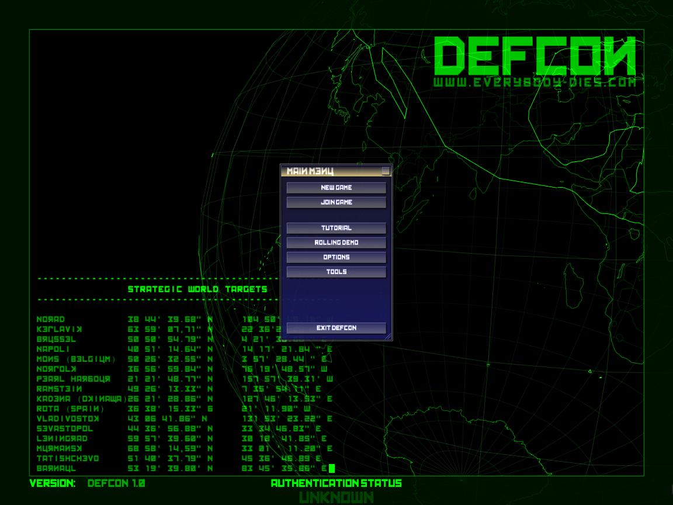The image size is (673, 505).
Task: Select the Pearl Harbour target name
Action: pyautogui.click(x=74, y=379)
